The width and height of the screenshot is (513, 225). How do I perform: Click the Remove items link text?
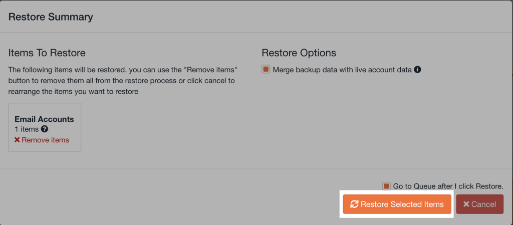[45, 140]
